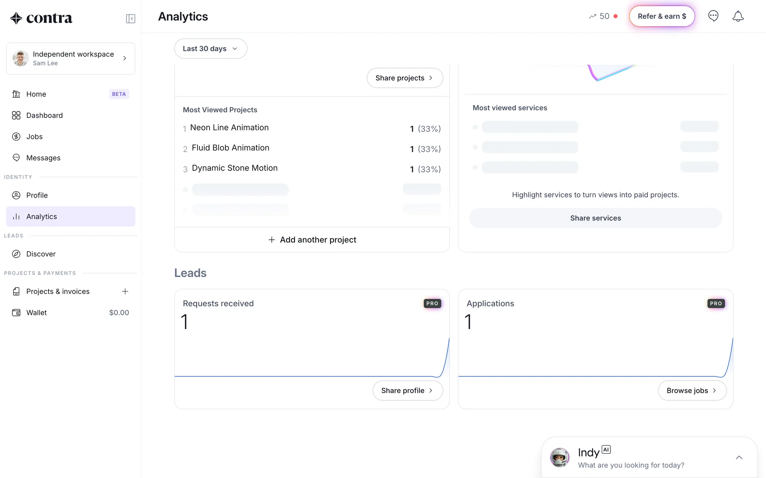This screenshot has width=766, height=478.
Task: Collapse the sidebar with the panel icon
Action: pyautogui.click(x=130, y=19)
